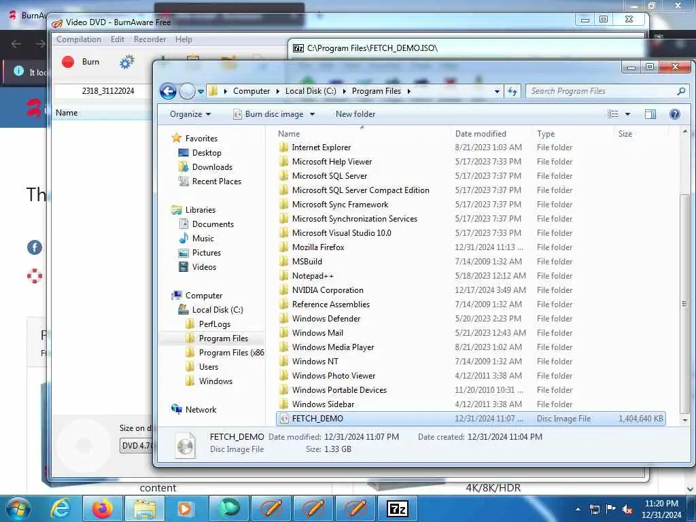Sort by Name column header
The width and height of the screenshot is (696, 522).
[288, 134]
